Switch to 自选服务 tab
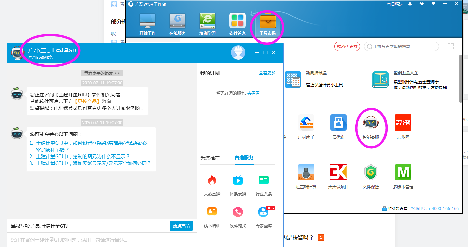Viewport: 468px width, 247px height. point(244,158)
